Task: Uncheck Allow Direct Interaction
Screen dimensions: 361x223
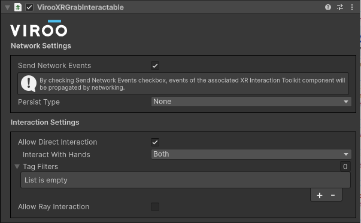Action: (155, 142)
